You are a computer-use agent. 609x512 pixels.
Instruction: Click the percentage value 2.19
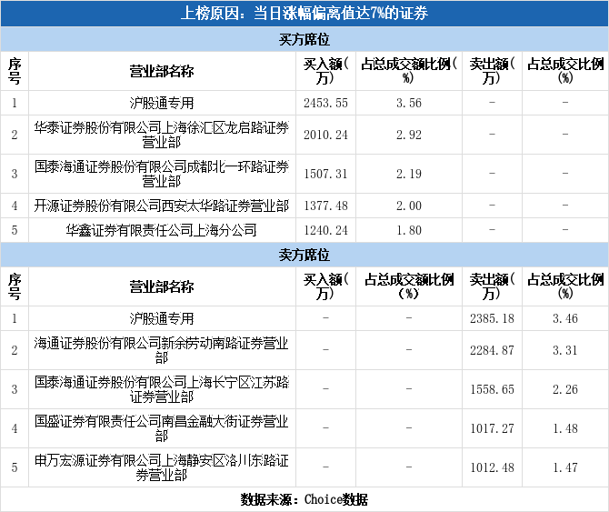click(409, 174)
